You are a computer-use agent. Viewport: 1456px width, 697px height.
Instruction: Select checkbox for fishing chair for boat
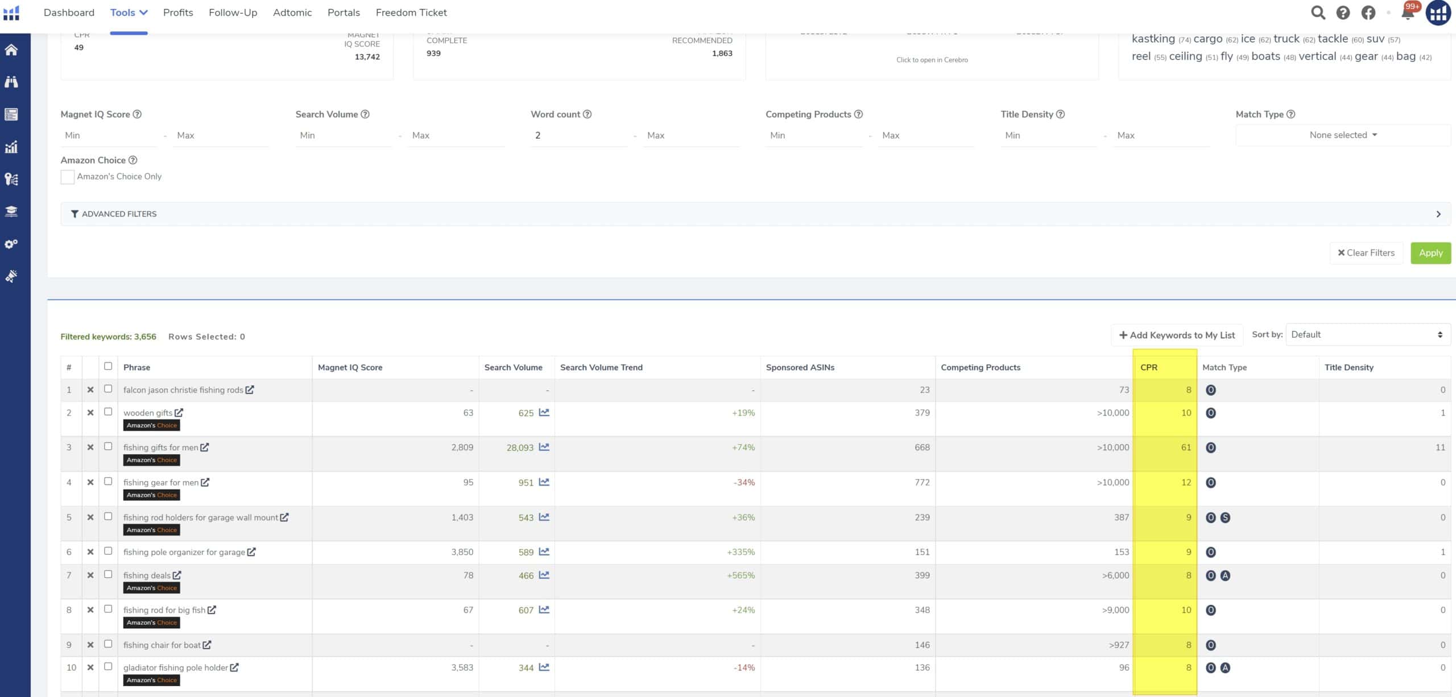(x=108, y=644)
